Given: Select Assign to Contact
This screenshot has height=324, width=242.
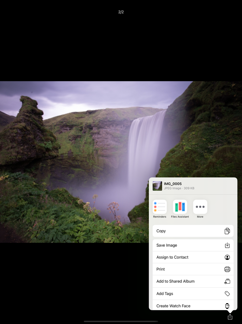Looking at the screenshot, I should click(x=193, y=257).
